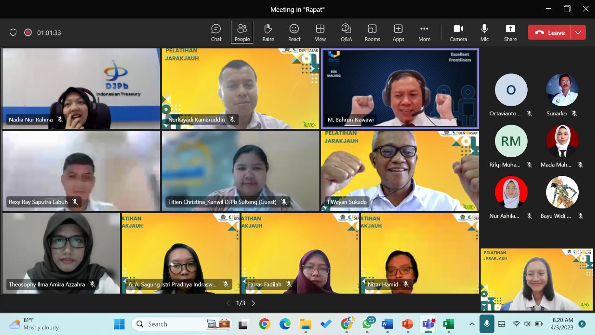Click the Titien Christina name label

[x=222, y=202]
